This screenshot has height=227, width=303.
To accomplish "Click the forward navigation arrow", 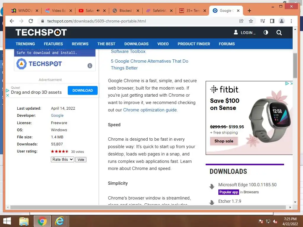I will [21, 21].
